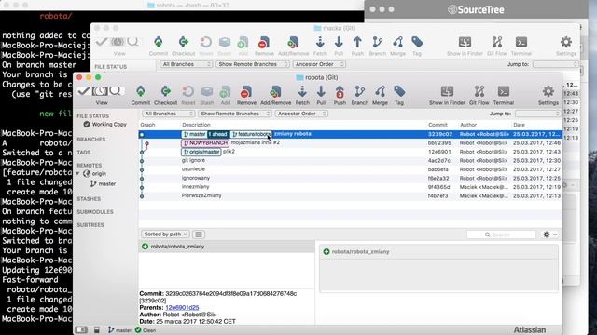
Task: Click Pull icon in robota window toolbar
Action: coord(321,91)
